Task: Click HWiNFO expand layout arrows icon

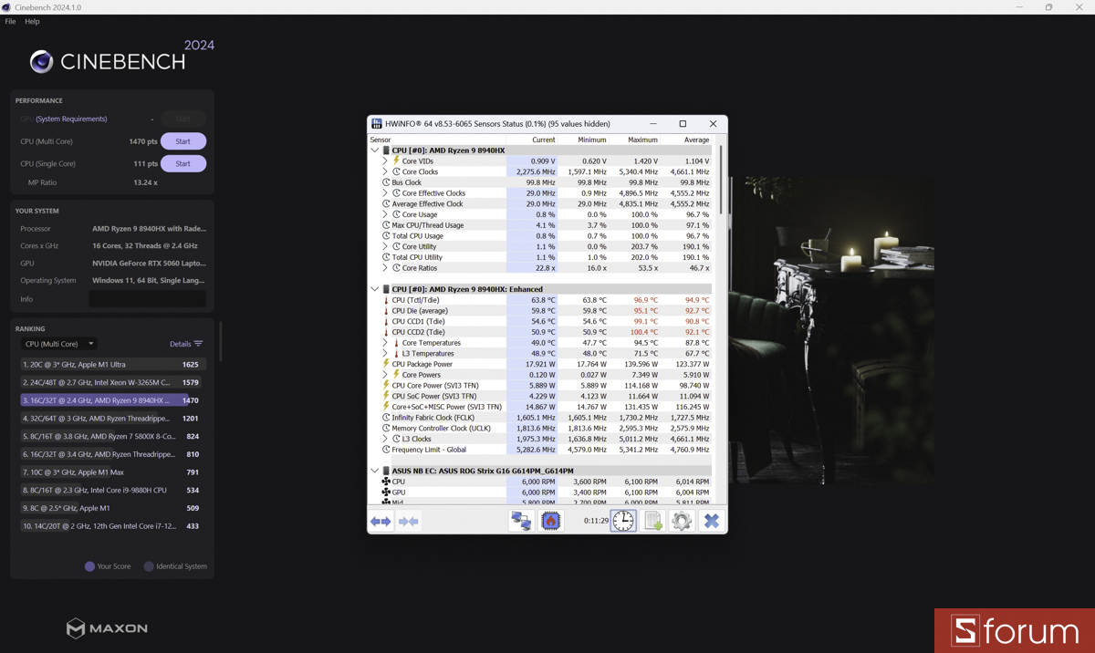Action: (381, 521)
